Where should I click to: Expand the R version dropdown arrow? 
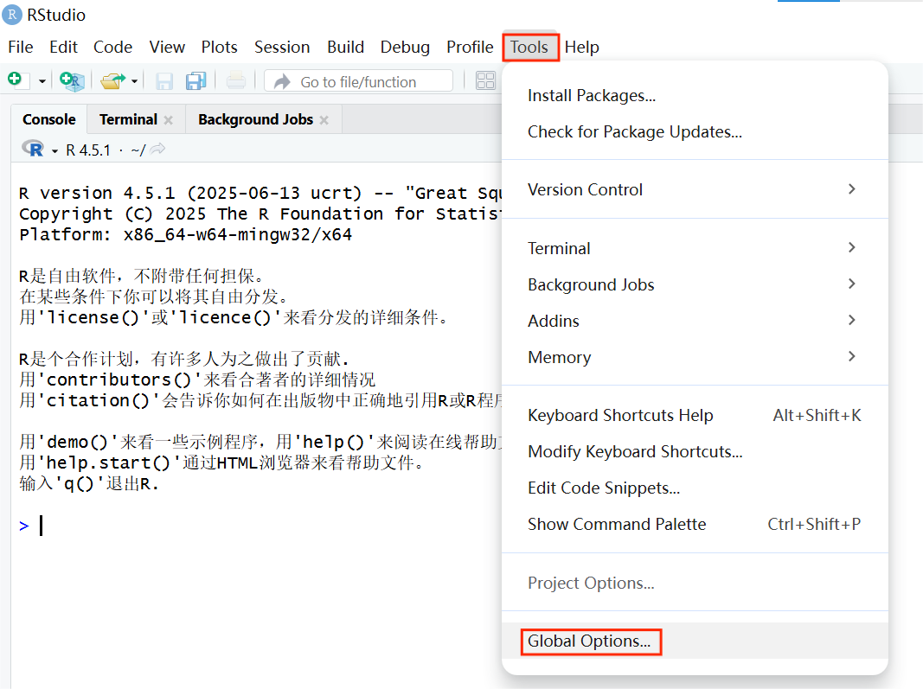pos(54,151)
